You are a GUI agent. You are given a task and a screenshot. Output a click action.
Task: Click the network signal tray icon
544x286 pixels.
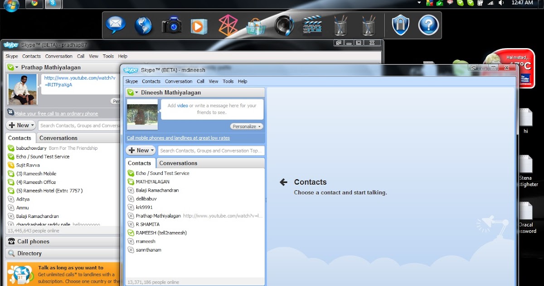point(491,3)
